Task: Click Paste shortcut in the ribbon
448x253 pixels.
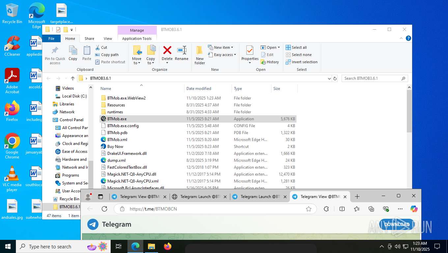Action: 110,62
